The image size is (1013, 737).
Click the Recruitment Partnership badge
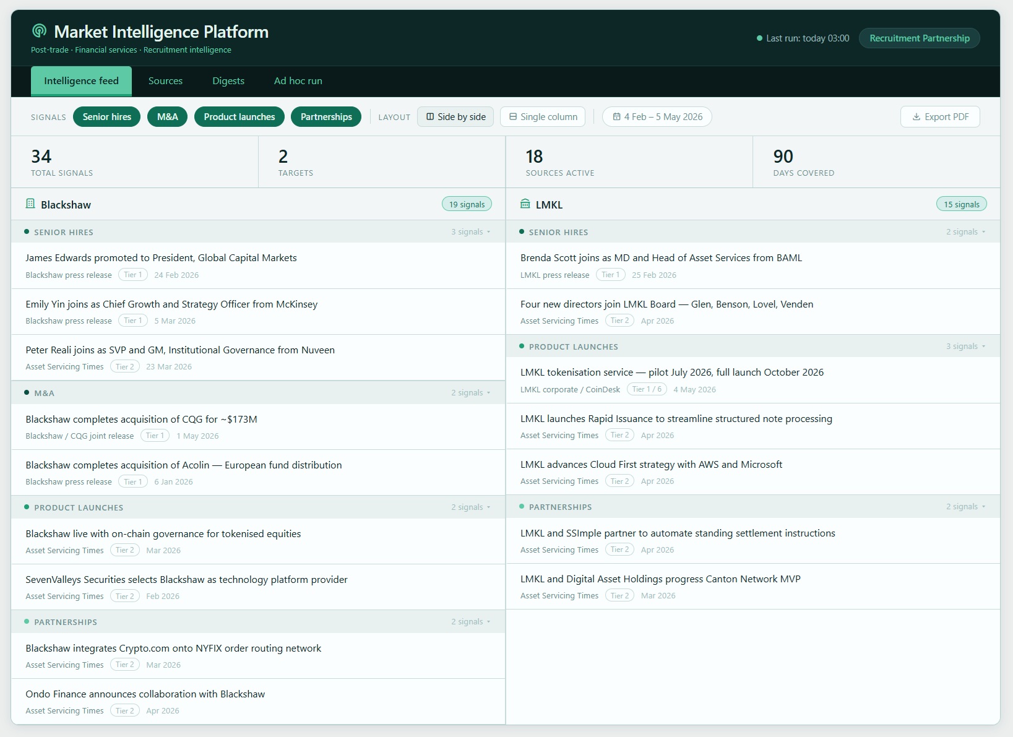[920, 38]
